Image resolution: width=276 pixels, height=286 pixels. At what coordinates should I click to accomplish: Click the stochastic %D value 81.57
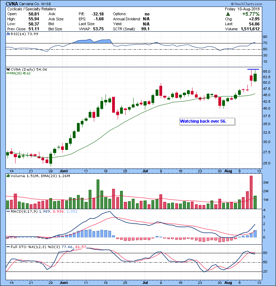(80, 247)
